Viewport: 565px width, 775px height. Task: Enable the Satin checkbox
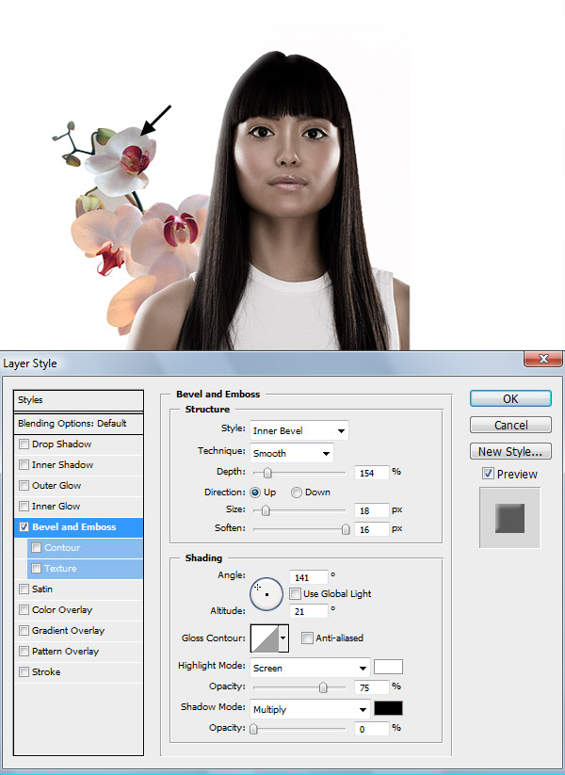(x=24, y=589)
